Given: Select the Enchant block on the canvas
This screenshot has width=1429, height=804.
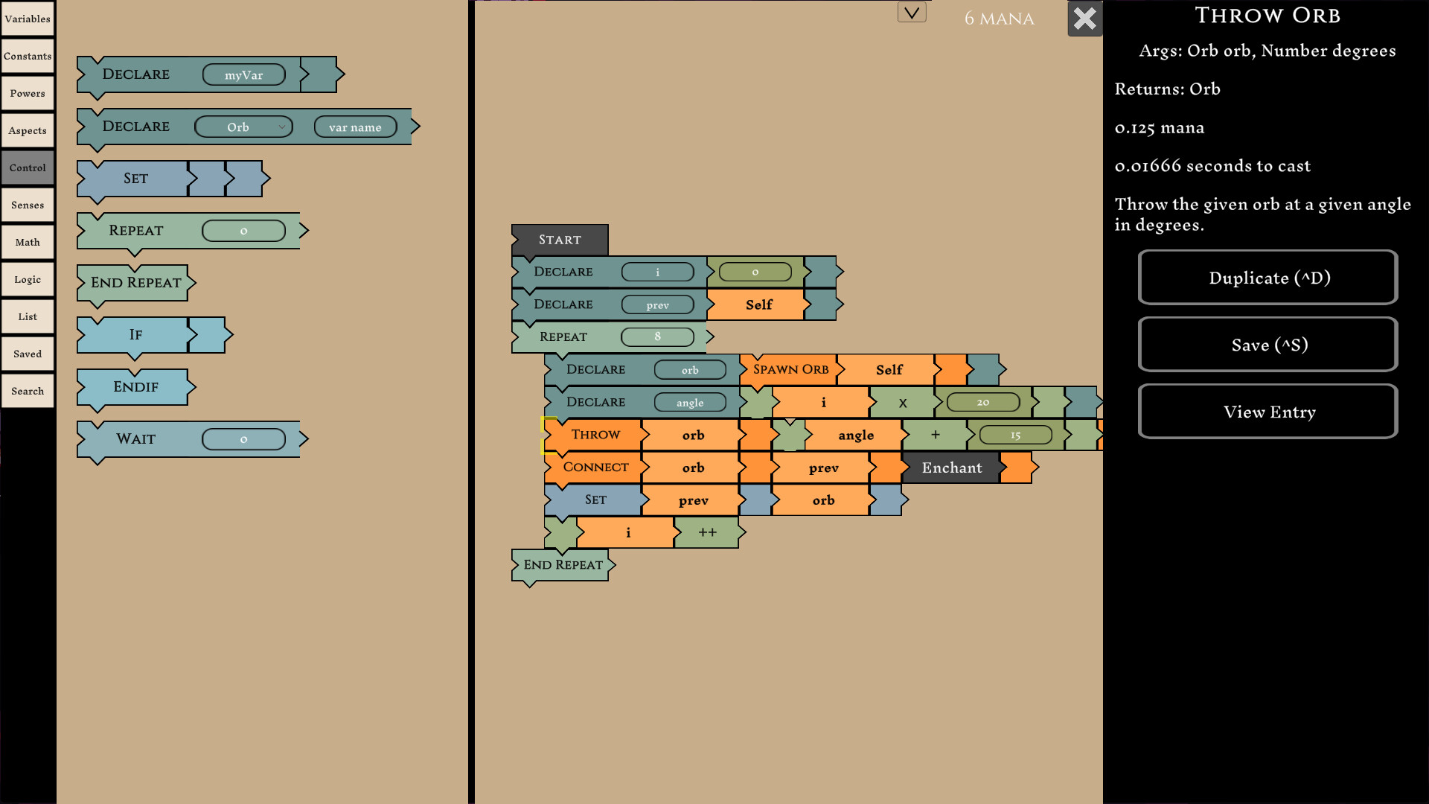Looking at the screenshot, I should 951,468.
